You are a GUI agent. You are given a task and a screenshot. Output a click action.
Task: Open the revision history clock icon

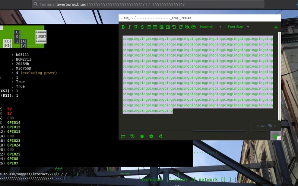(132, 137)
